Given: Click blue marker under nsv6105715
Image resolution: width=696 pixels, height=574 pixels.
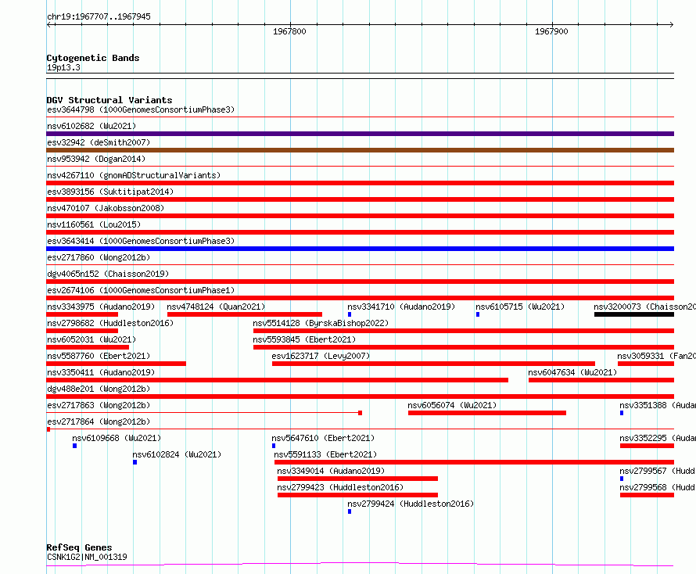Looking at the screenshot, I should tap(478, 314).
